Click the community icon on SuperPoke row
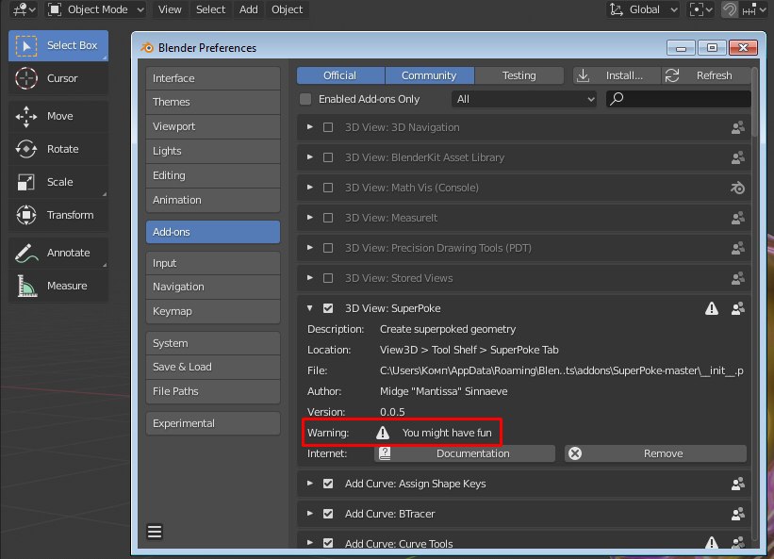The width and height of the screenshot is (774, 559). pyautogui.click(x=737, y=308)
